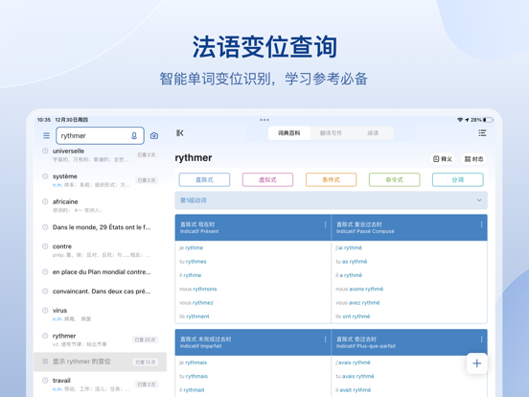
Task: Click the conjugation nous rythmons
Action: [198, 289]
